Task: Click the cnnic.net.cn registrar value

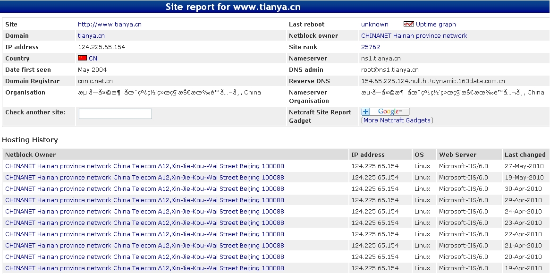Action: pos(95,81)
